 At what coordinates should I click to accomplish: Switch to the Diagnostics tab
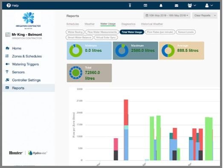click(128, 24)
